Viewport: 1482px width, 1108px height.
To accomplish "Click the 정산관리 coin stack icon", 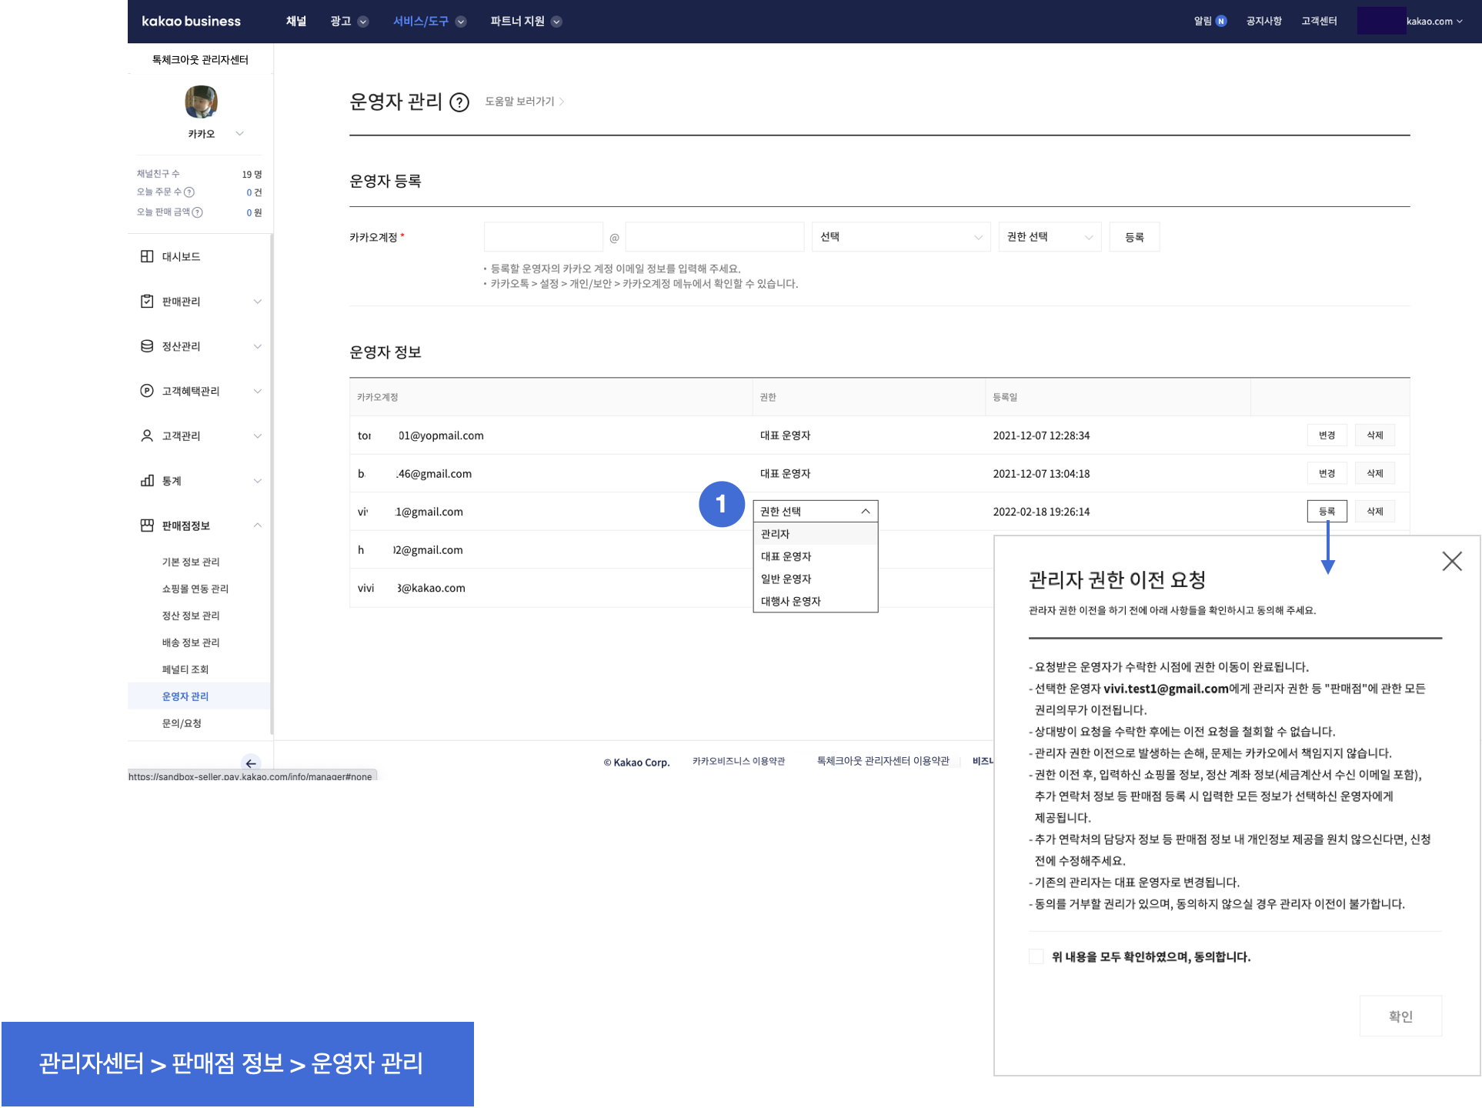I will (x=147, y=346).
